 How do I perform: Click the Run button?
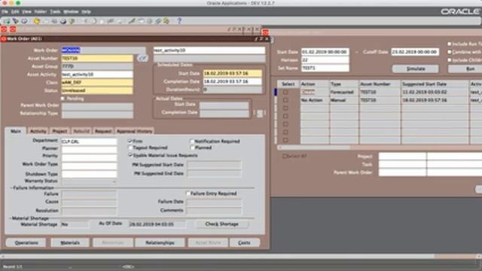pyautogui.click(x=465, y=69)
